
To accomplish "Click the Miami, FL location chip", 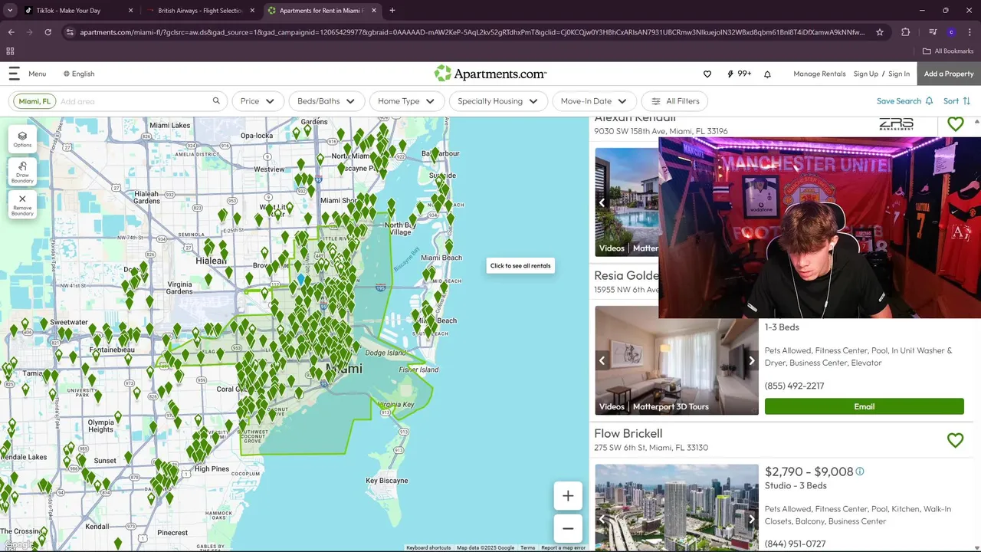I will click(34, 101).
